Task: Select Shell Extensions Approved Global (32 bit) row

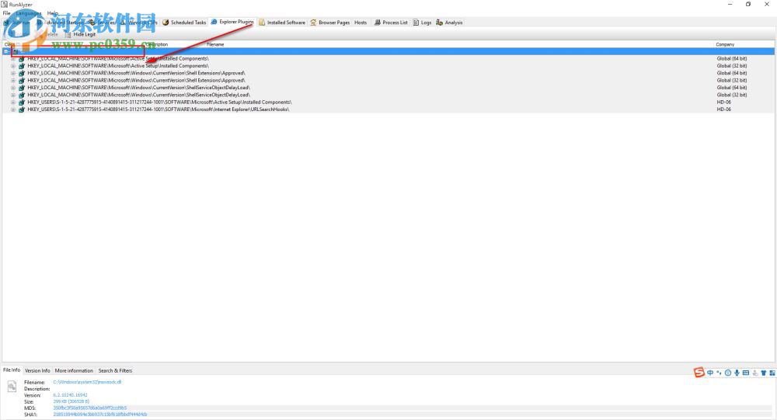Action: pos(388,80)
